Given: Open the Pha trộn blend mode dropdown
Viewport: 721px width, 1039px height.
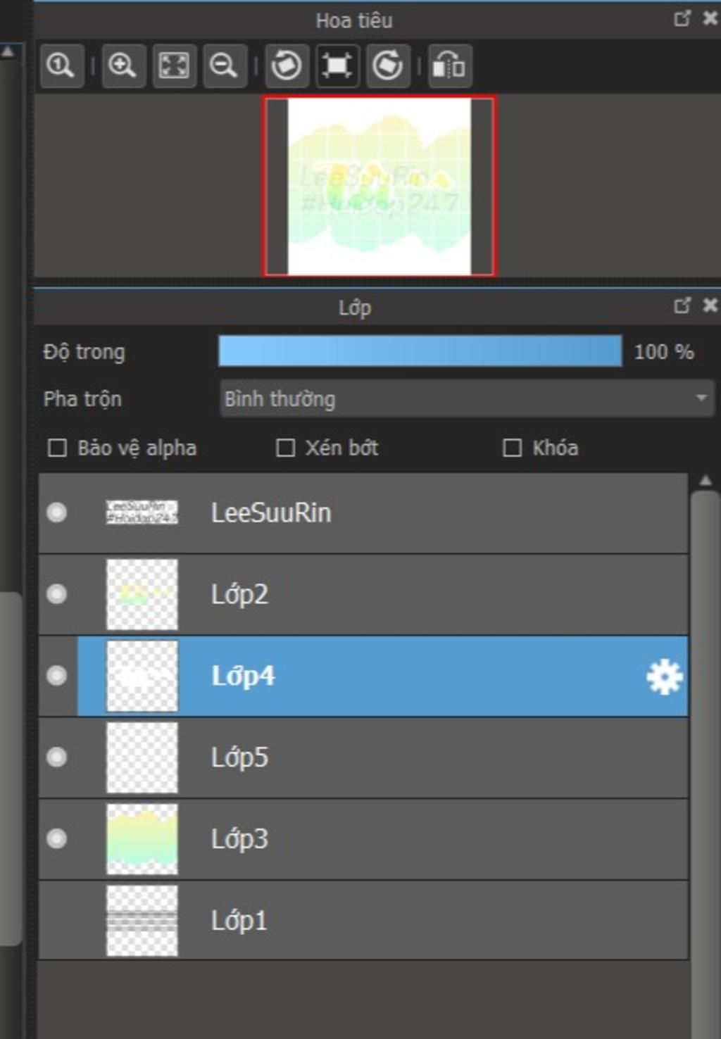Looking at the screenshot, I should (x=467, y=399).
